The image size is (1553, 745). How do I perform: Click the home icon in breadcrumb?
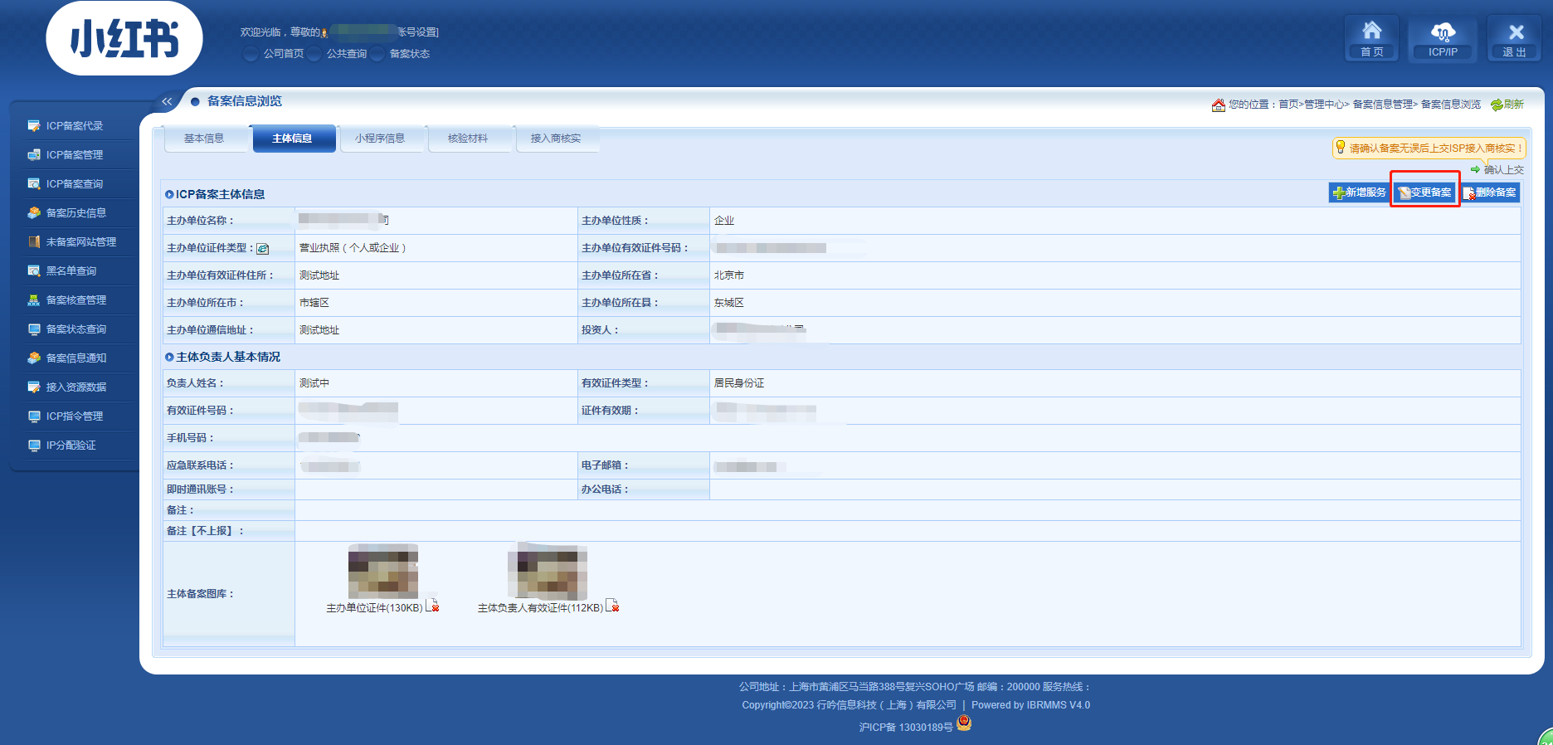coord(1219,105)
